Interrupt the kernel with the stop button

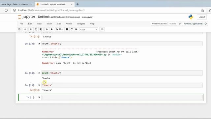pos(67,29)
